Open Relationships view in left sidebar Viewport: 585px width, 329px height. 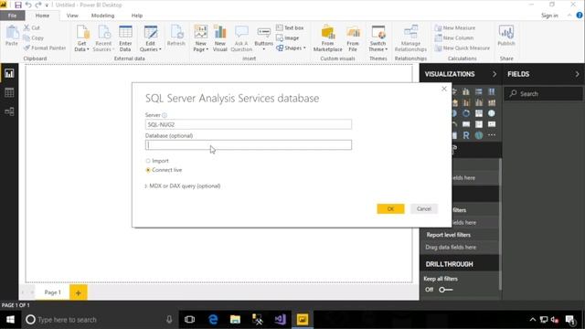point(9,111)
